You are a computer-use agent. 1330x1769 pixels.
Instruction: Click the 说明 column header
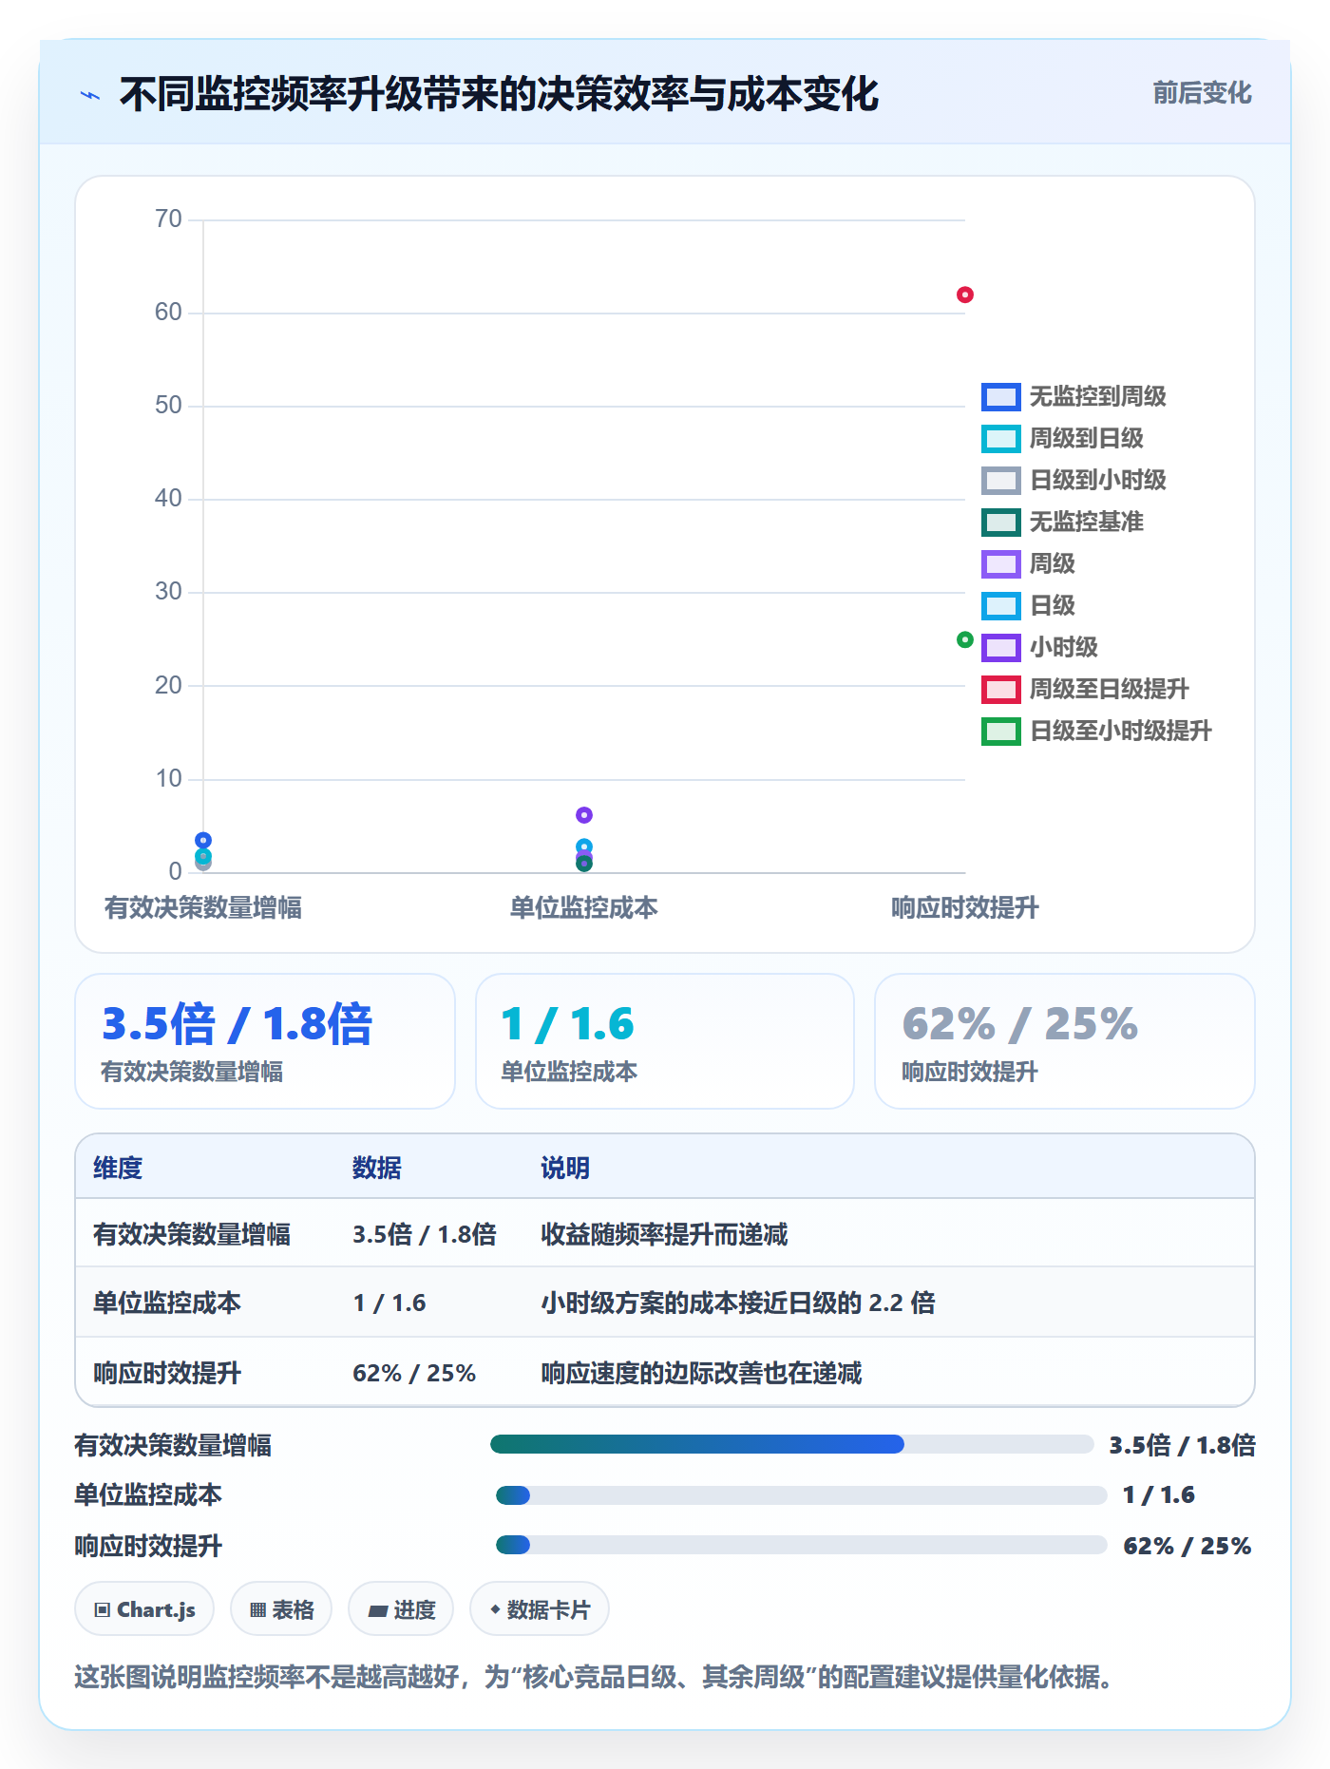565,1168
